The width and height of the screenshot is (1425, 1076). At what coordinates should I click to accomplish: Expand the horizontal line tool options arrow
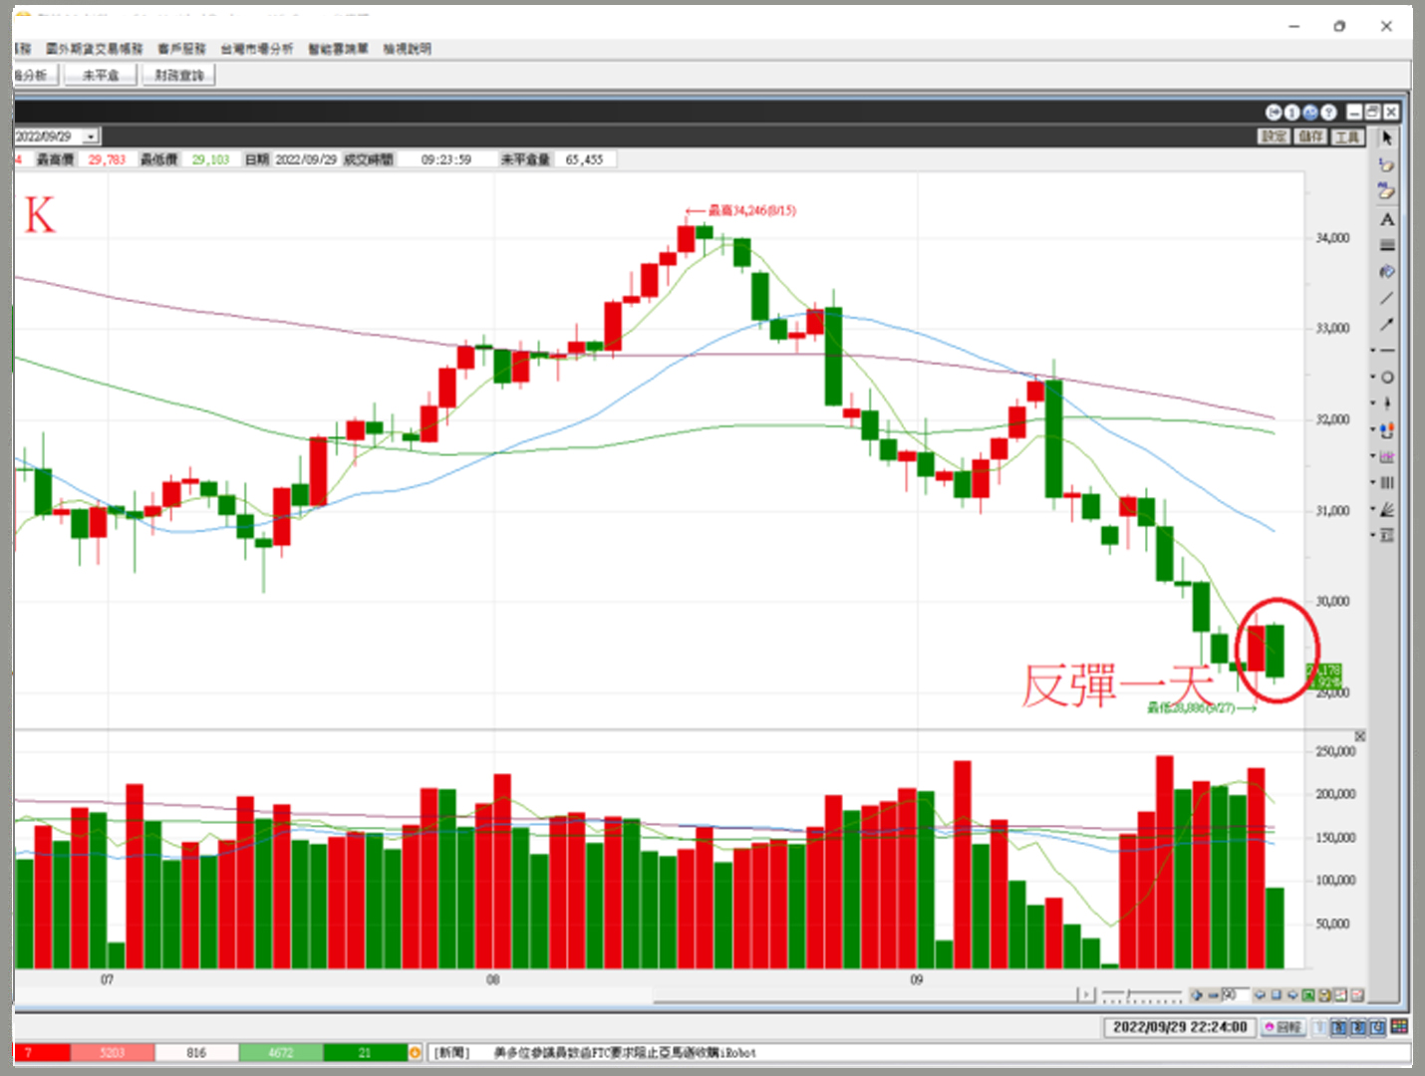[x=1373, y=351]
